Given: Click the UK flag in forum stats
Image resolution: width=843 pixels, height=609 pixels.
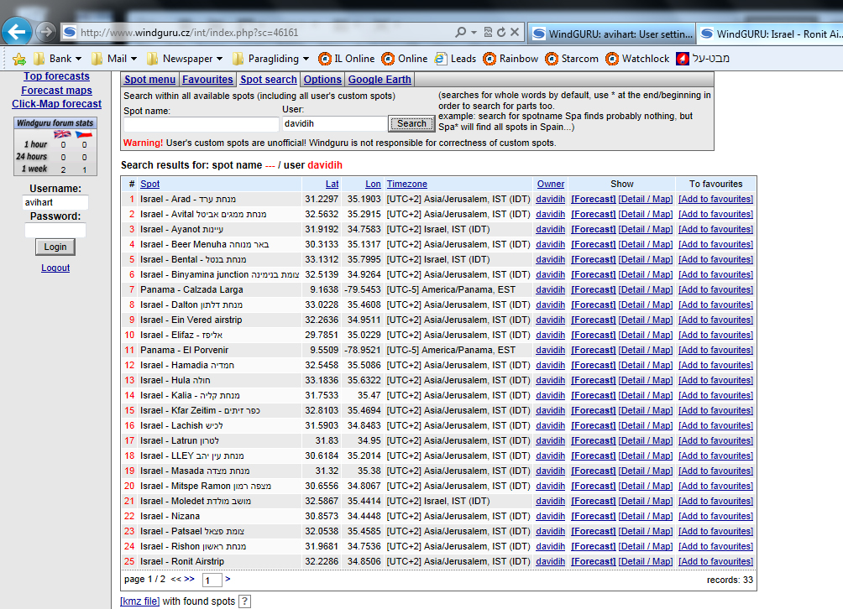Looking at the screenshot, I should (x=62, y=133).
